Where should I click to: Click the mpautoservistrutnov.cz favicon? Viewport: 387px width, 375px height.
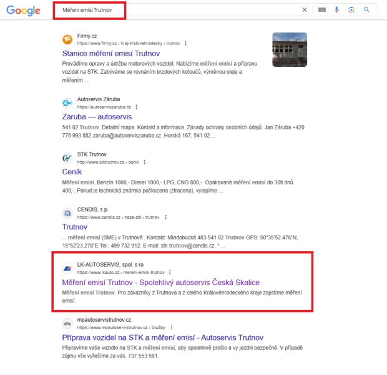67,323
